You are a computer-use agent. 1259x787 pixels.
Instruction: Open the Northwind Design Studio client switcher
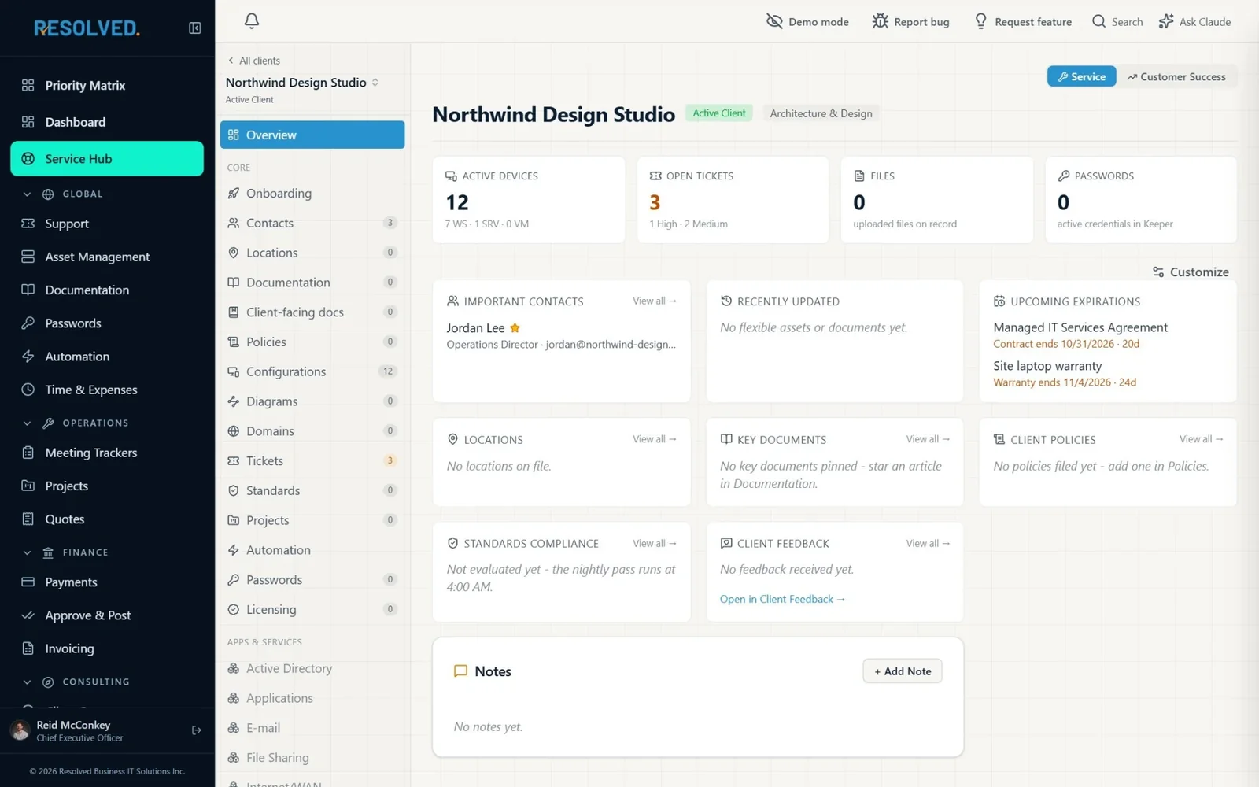point(302,83)
